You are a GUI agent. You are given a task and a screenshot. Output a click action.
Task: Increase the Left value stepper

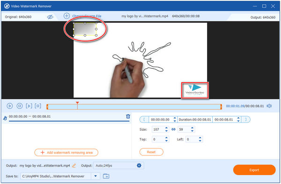point(200,138)
